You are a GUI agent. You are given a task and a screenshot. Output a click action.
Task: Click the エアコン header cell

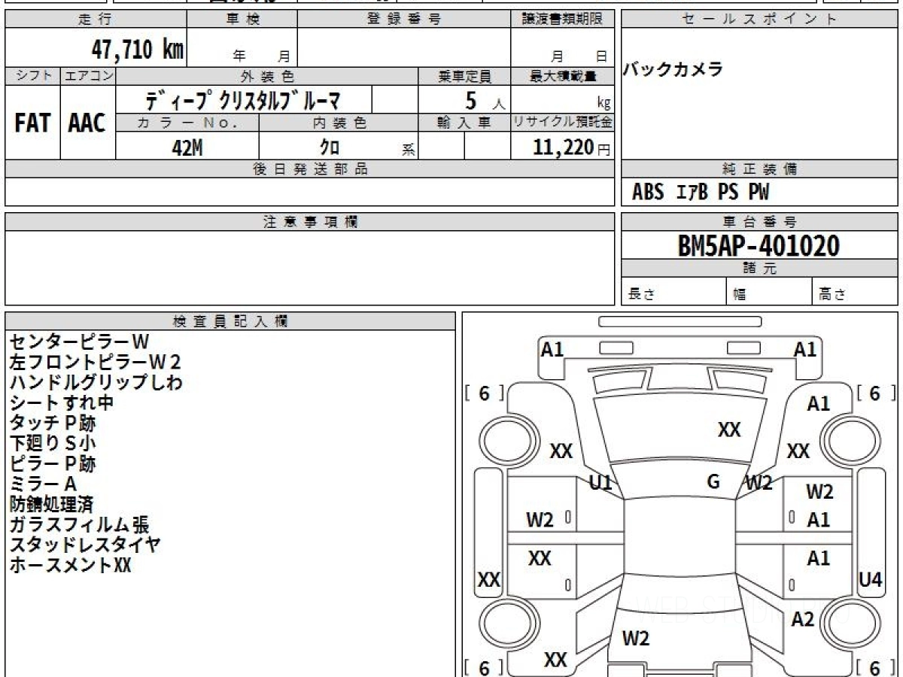coord(88,76)
